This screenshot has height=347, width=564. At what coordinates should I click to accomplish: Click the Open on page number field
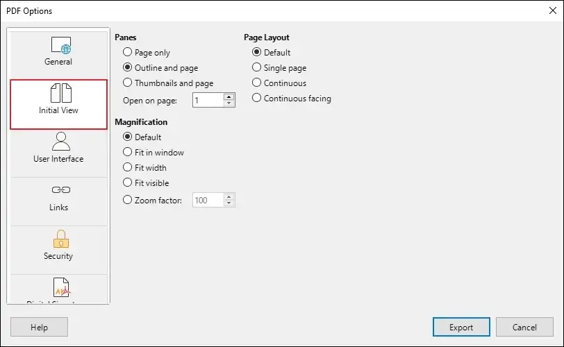(x=208, y=100)
